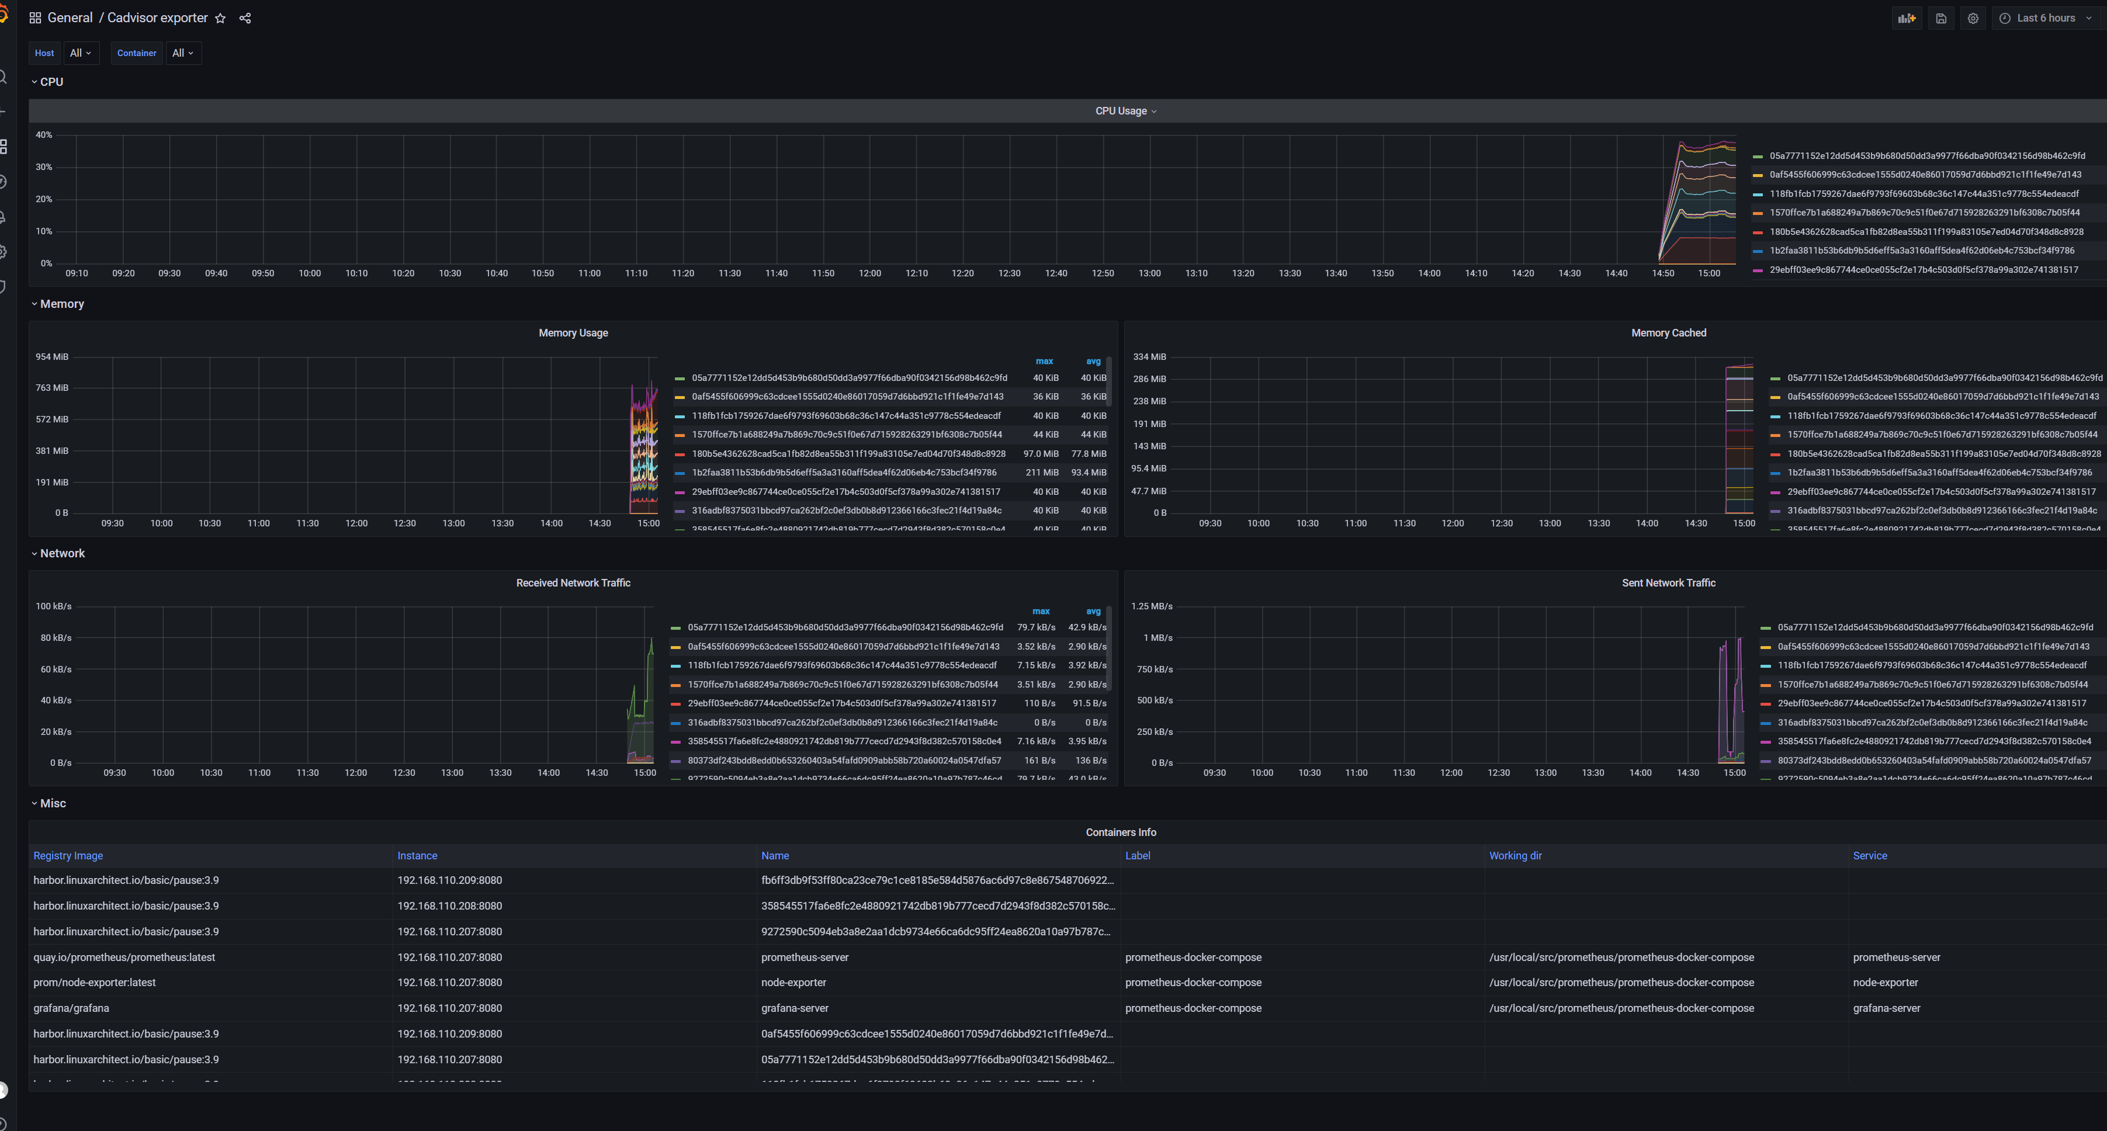Click the Memory Usage legend scrollbar

click(1109, 381)
